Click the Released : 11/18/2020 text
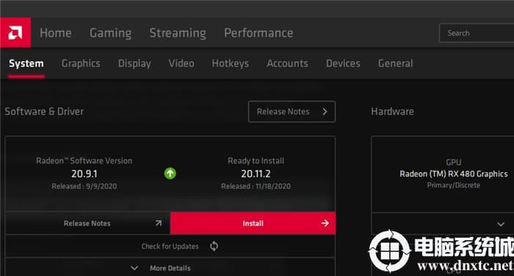The height and width of the screenshot is (276, 514). click(256, 187)
